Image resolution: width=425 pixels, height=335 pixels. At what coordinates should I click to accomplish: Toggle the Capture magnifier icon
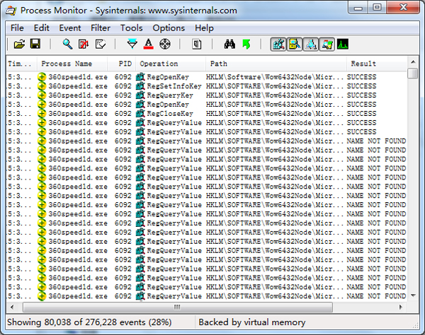point(67,44)
